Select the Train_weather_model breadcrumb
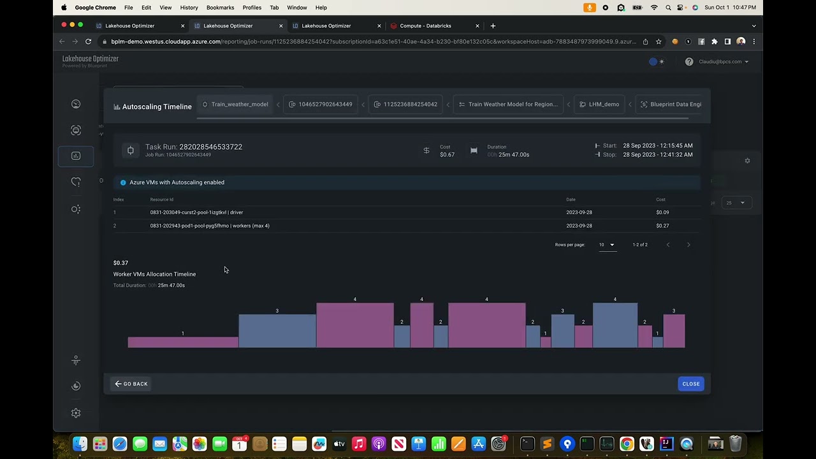 [x=235, y=105]
